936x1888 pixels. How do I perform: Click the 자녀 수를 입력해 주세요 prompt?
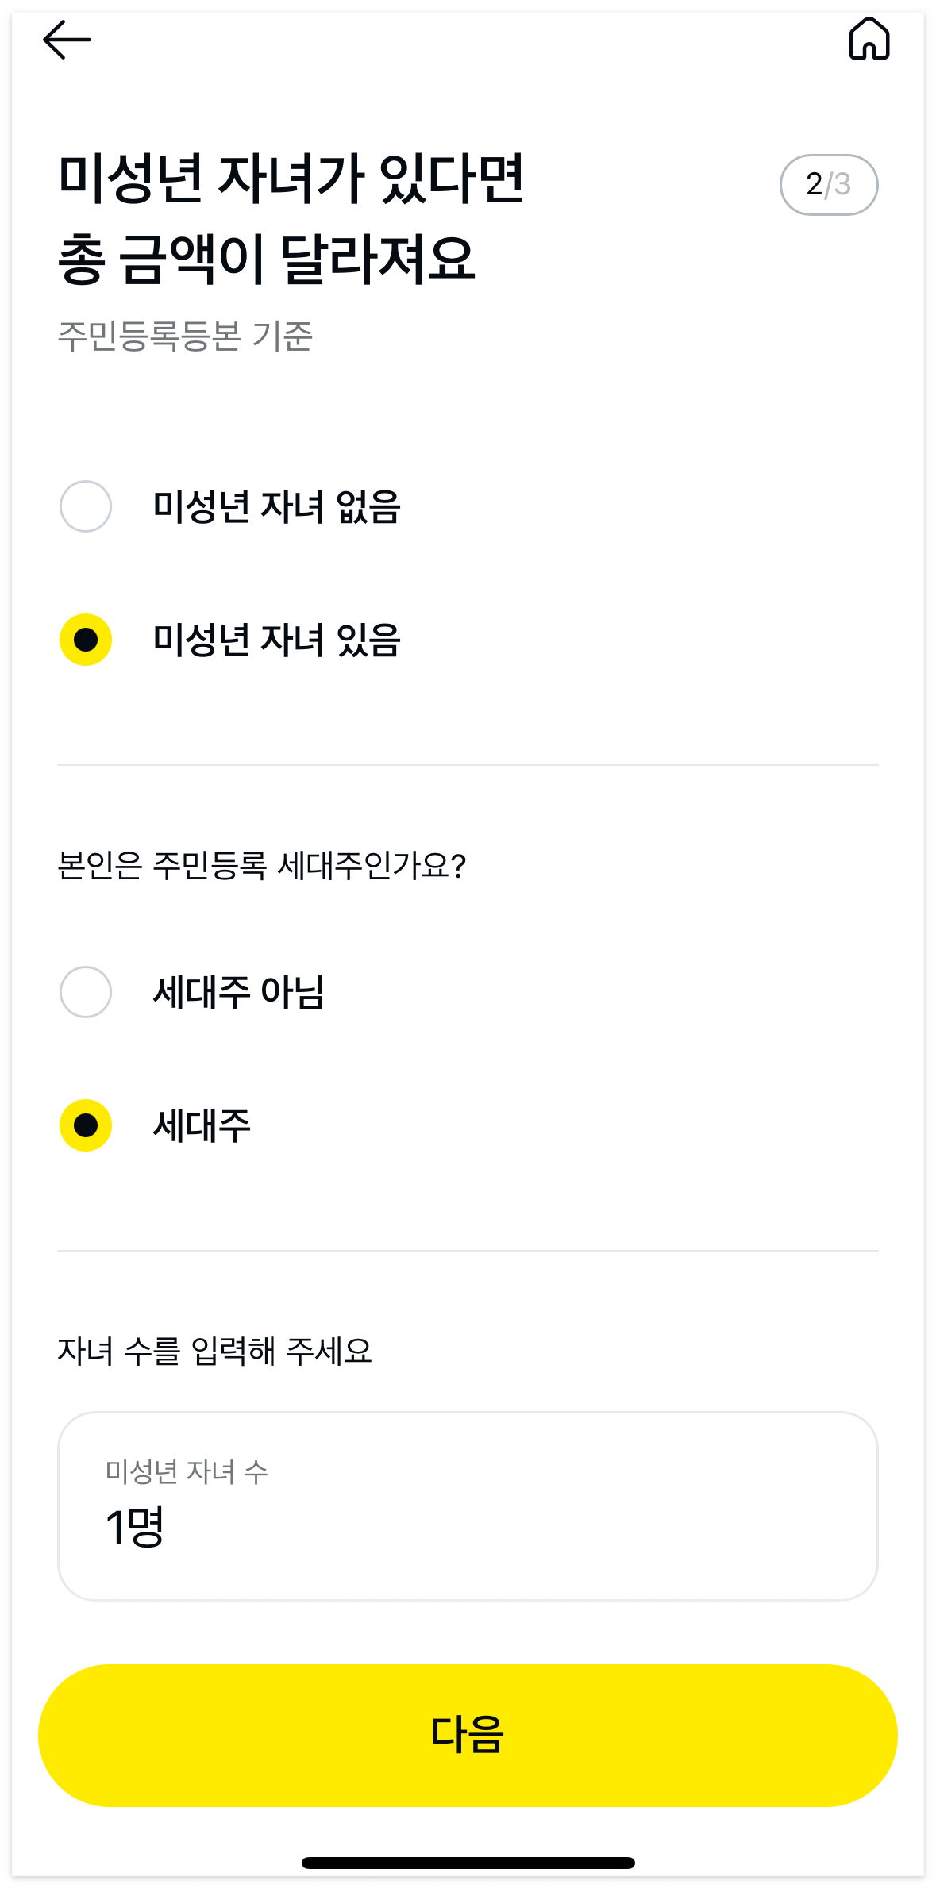click(215, 1351)
